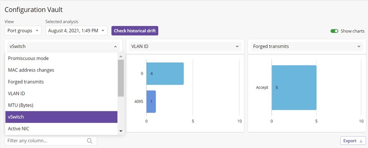The image size is (368, 148).
Task: Select MAC address changes option
Action: [61, 70]
